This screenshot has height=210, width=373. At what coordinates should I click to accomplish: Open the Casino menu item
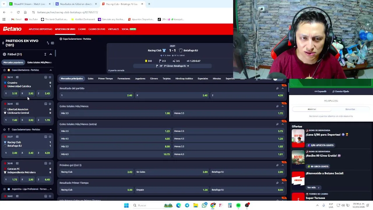pos(82,29)
